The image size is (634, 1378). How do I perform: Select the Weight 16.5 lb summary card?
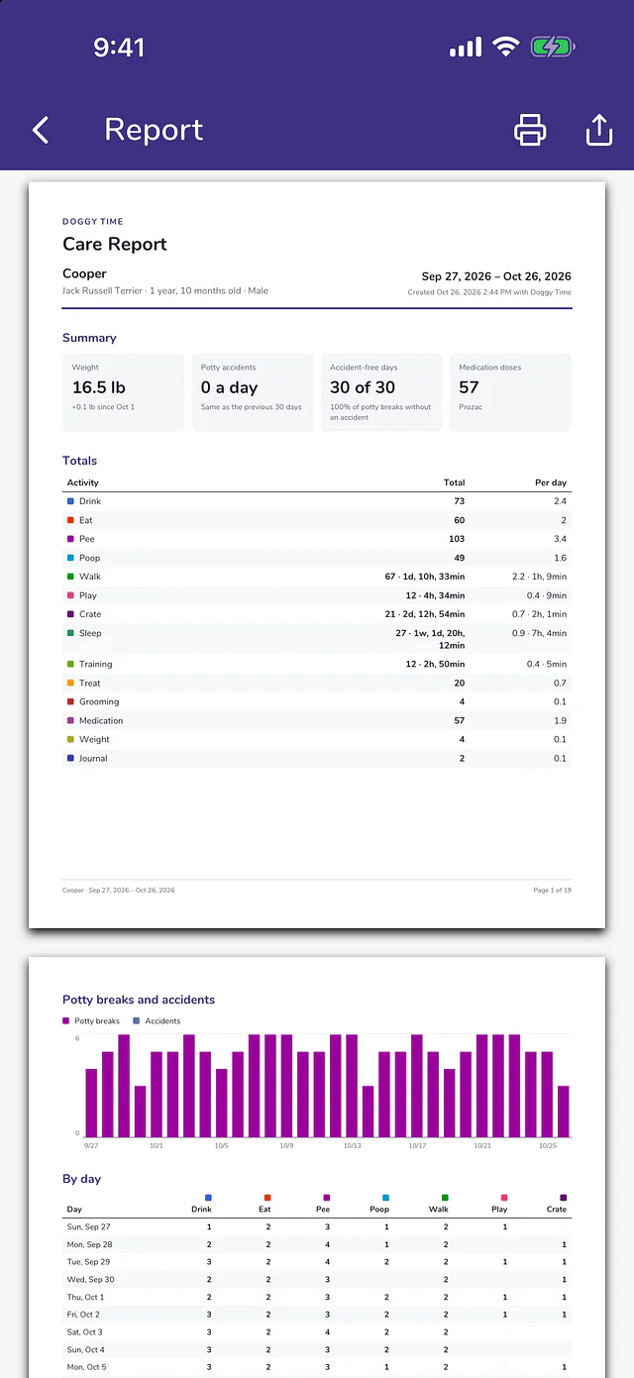pyautogui.click(x=123, y=392)
